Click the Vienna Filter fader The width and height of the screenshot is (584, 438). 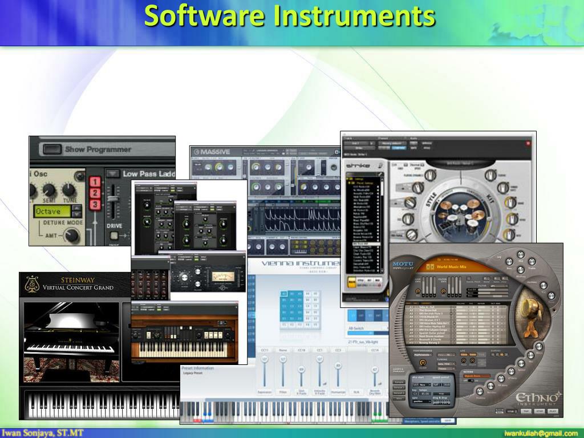283,371
